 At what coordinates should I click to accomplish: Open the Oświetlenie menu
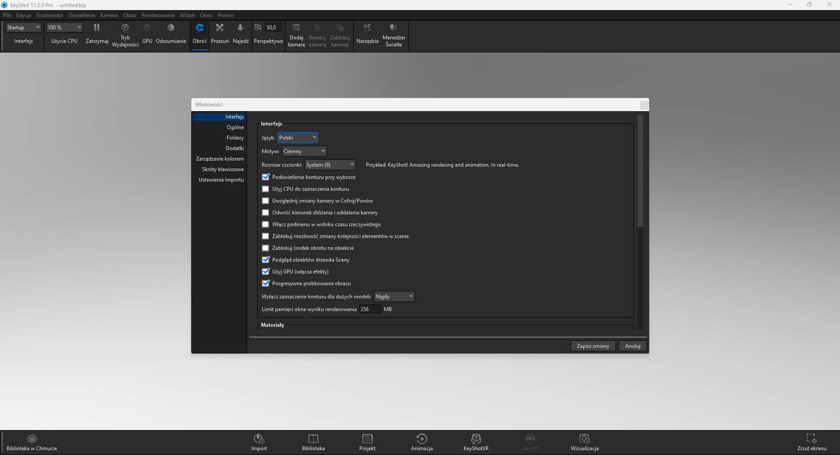81,15
